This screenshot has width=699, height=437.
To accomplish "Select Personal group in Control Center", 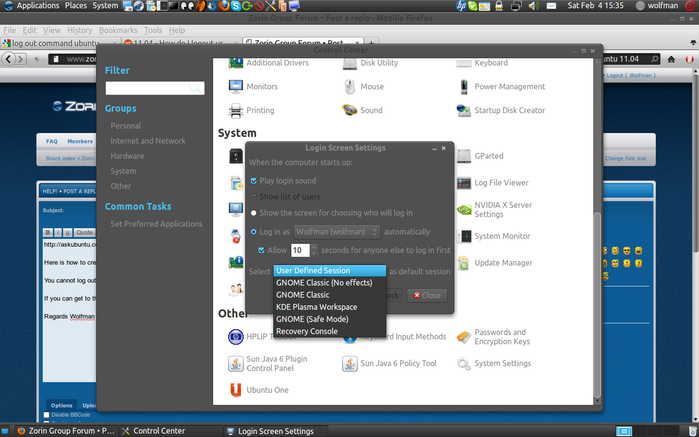I will pyautogui.click(x=126, y=126).
